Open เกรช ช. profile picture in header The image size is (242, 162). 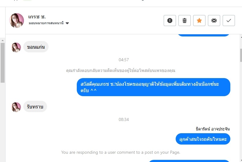click(17, 21)
